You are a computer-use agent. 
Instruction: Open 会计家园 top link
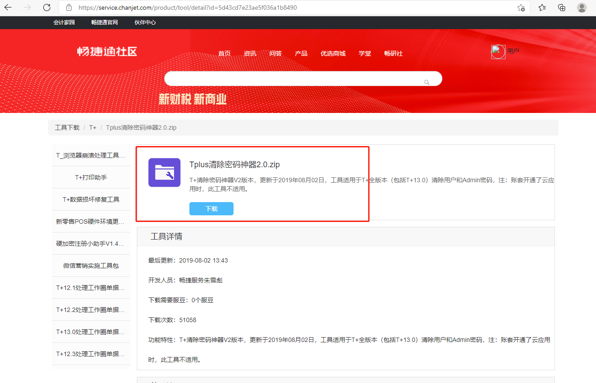(x=64, y=23)
